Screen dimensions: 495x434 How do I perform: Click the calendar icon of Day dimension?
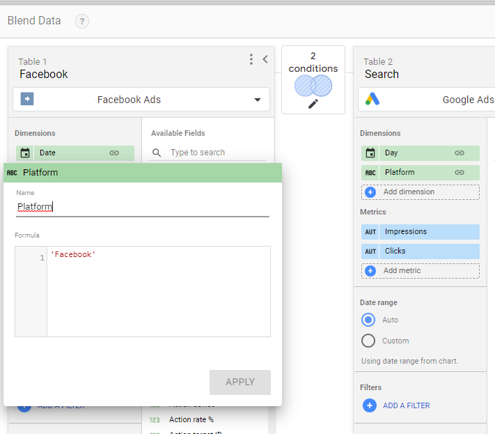370,153
